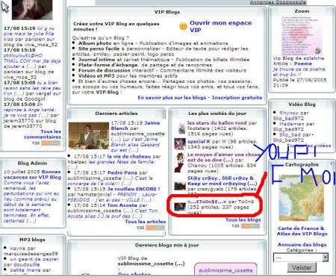Click RSS icon under Les plus visités
The width and height of the screenshot is (336, 277).
point(251,225)
